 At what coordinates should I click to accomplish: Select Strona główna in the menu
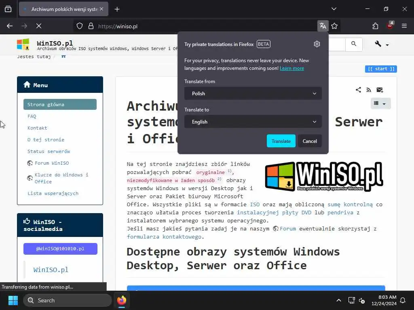(60, 105)
